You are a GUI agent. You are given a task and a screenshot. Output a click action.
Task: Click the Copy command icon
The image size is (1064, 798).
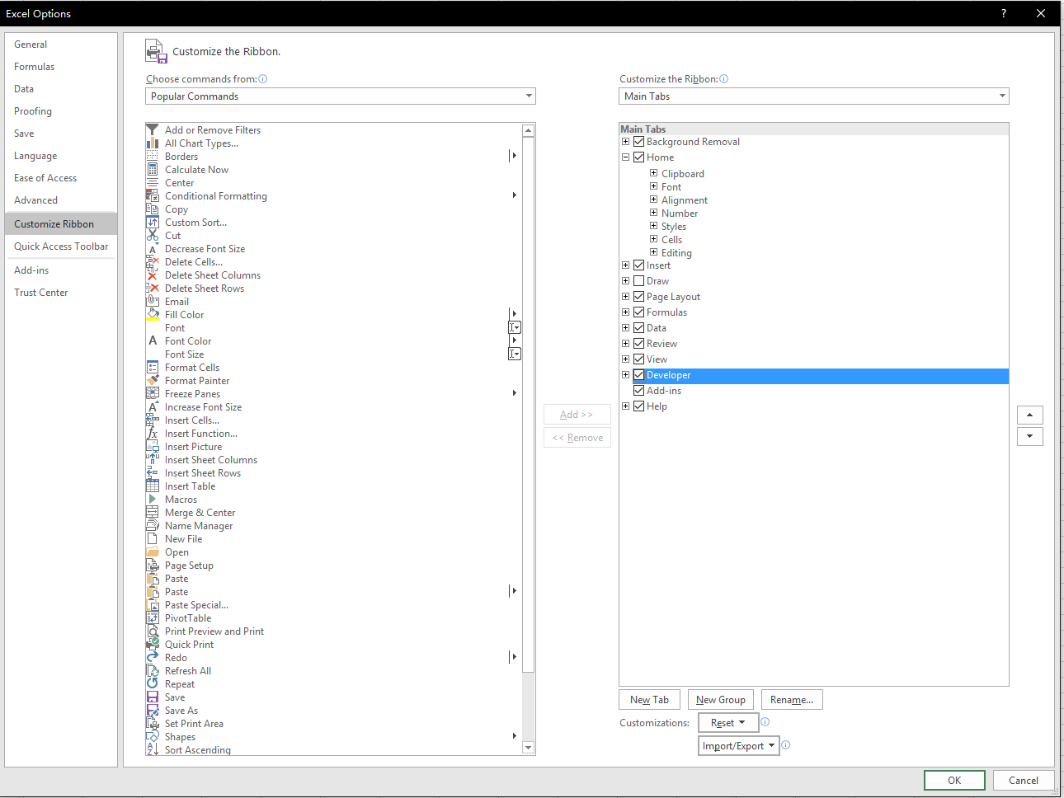[153, 209]
